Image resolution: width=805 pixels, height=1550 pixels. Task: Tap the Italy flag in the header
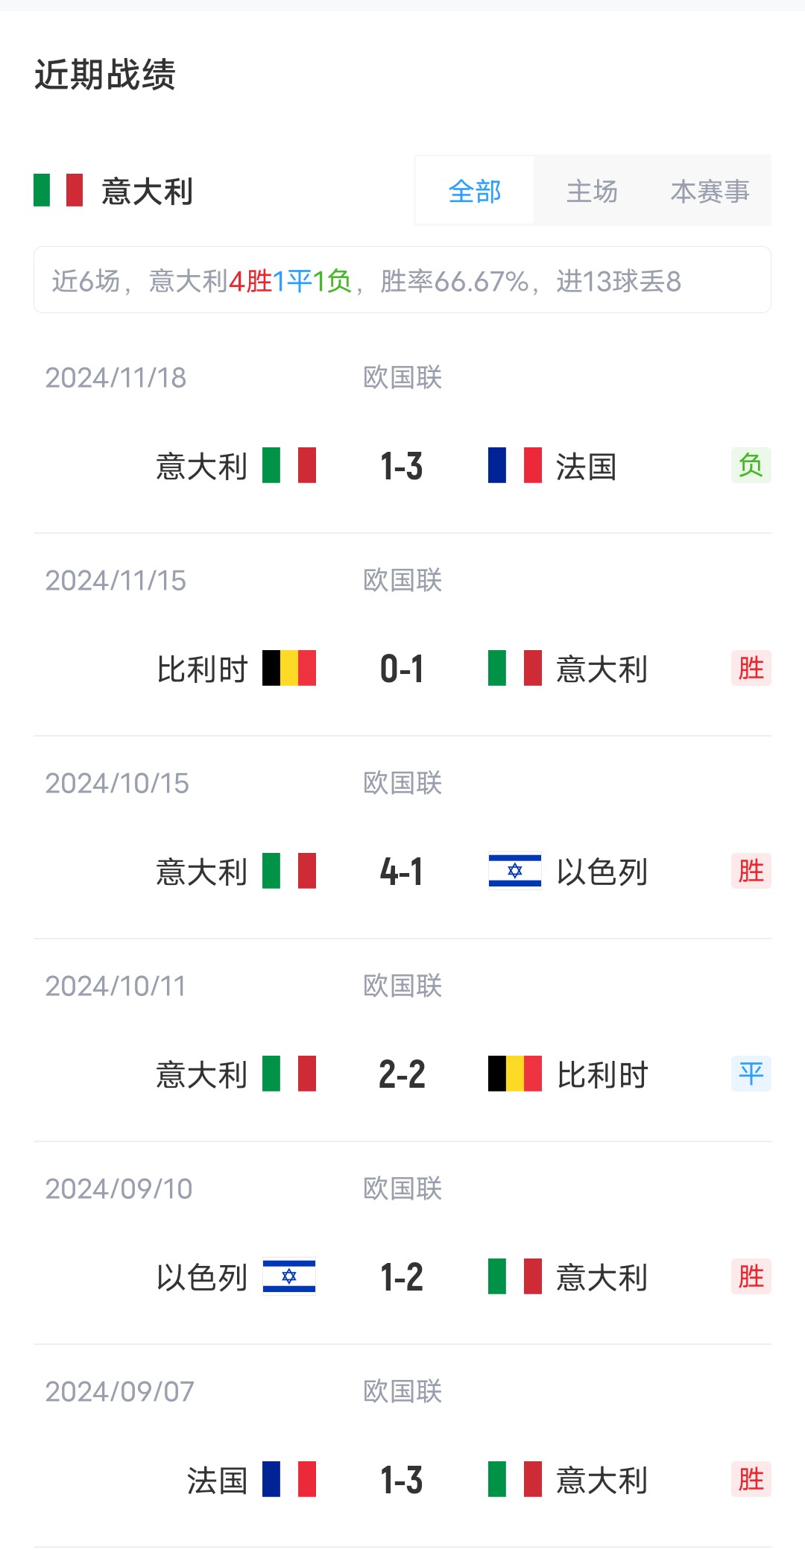pyautogui.click(x=58, y=190)
